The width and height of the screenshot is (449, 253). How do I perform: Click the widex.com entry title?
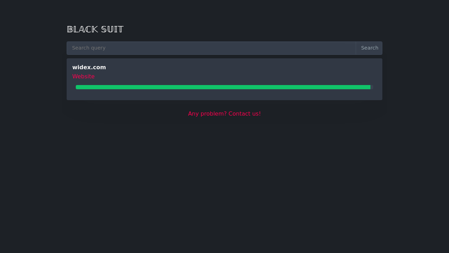point(89,67)
